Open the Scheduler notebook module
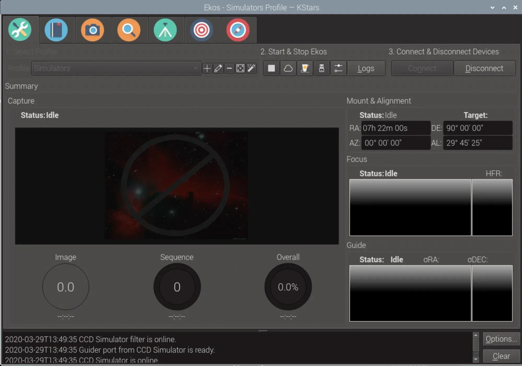 point(56,30)
